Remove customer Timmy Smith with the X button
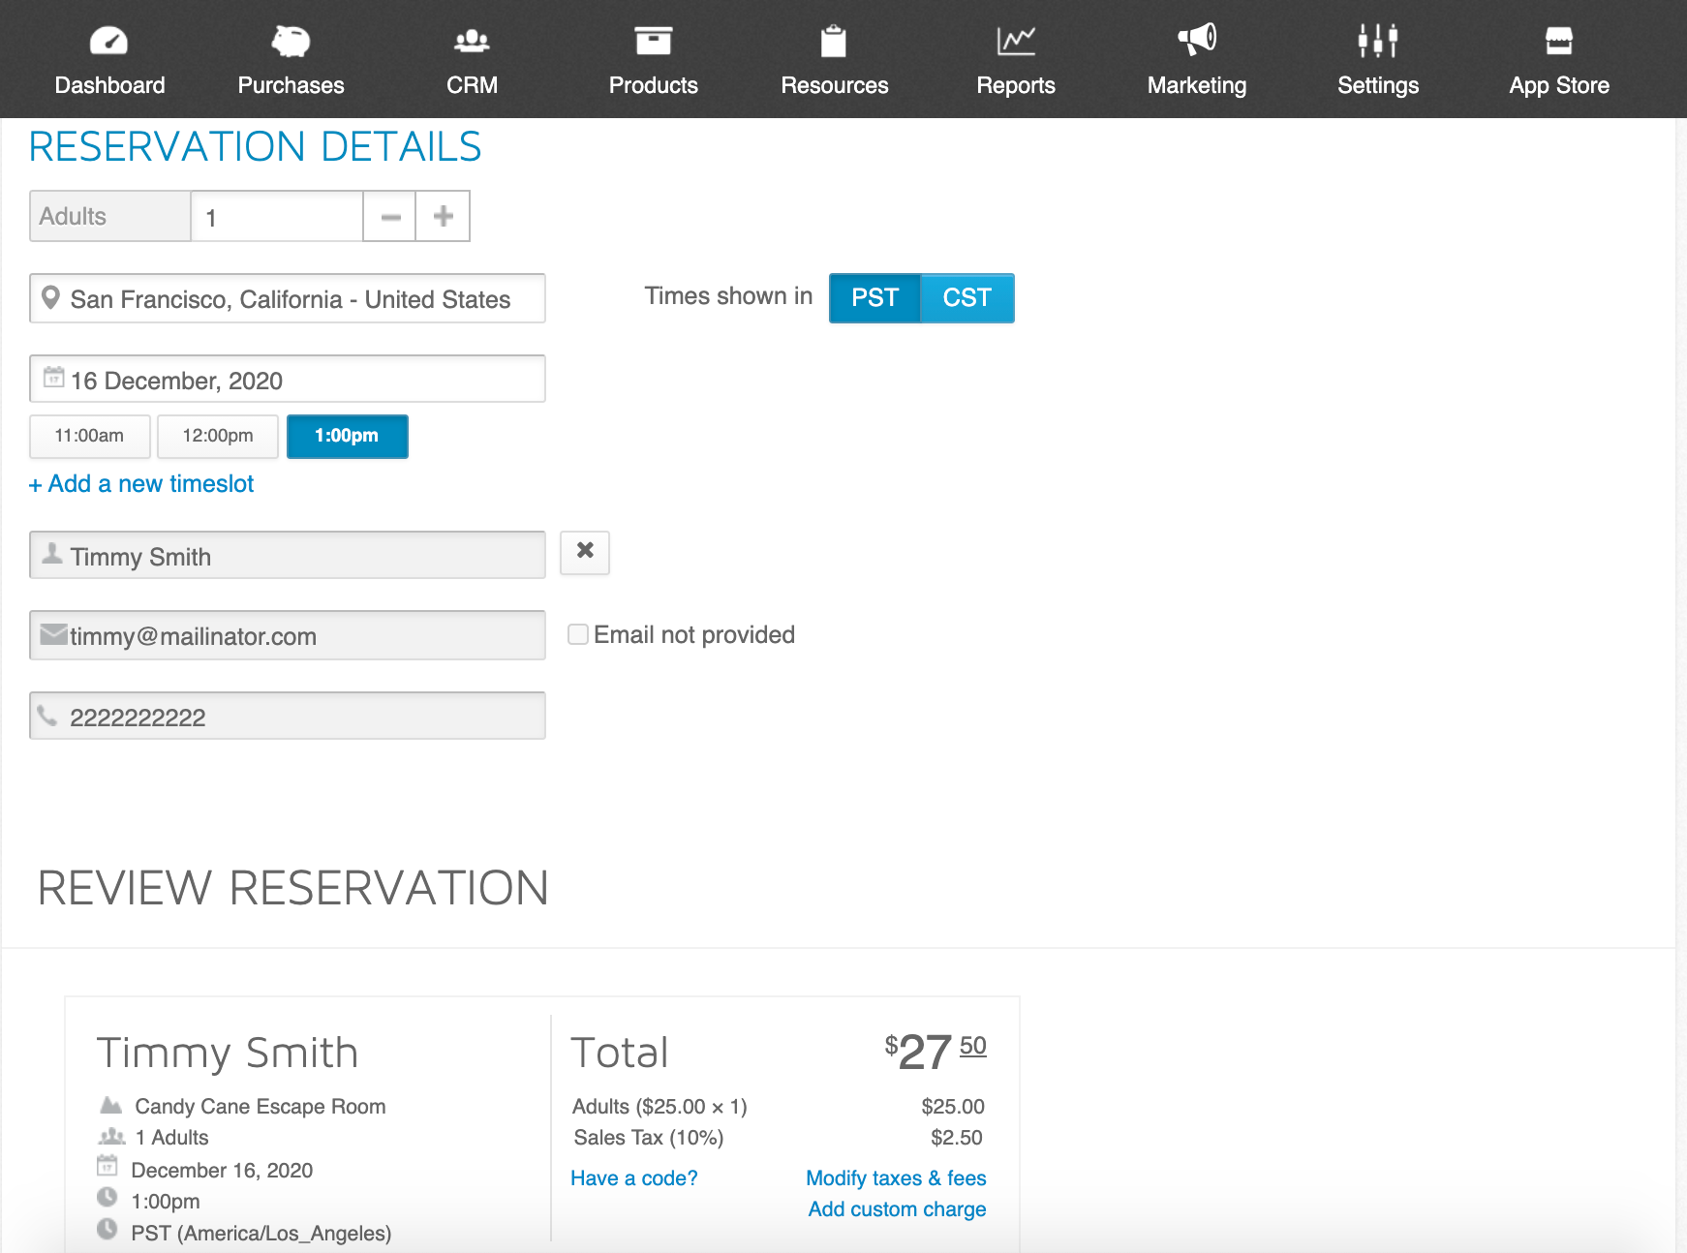 [585, 552]
